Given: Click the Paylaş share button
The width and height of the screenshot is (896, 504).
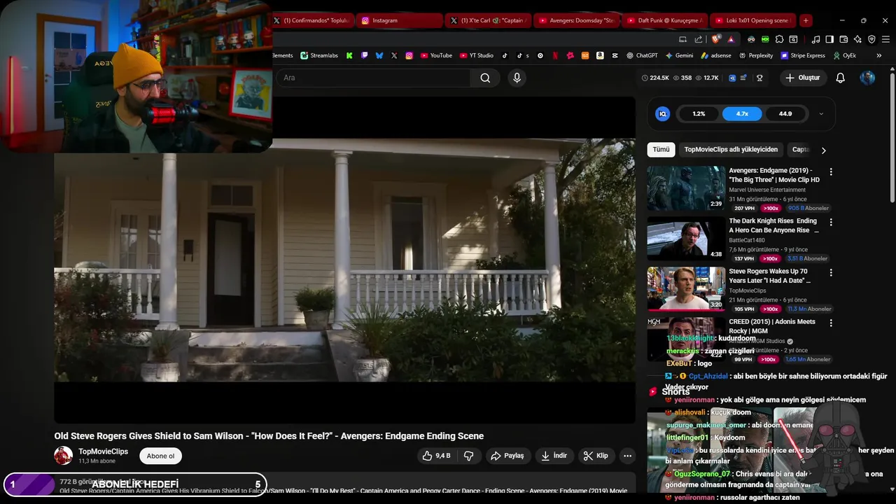Looking at the screenshot, I should [507, 456].
